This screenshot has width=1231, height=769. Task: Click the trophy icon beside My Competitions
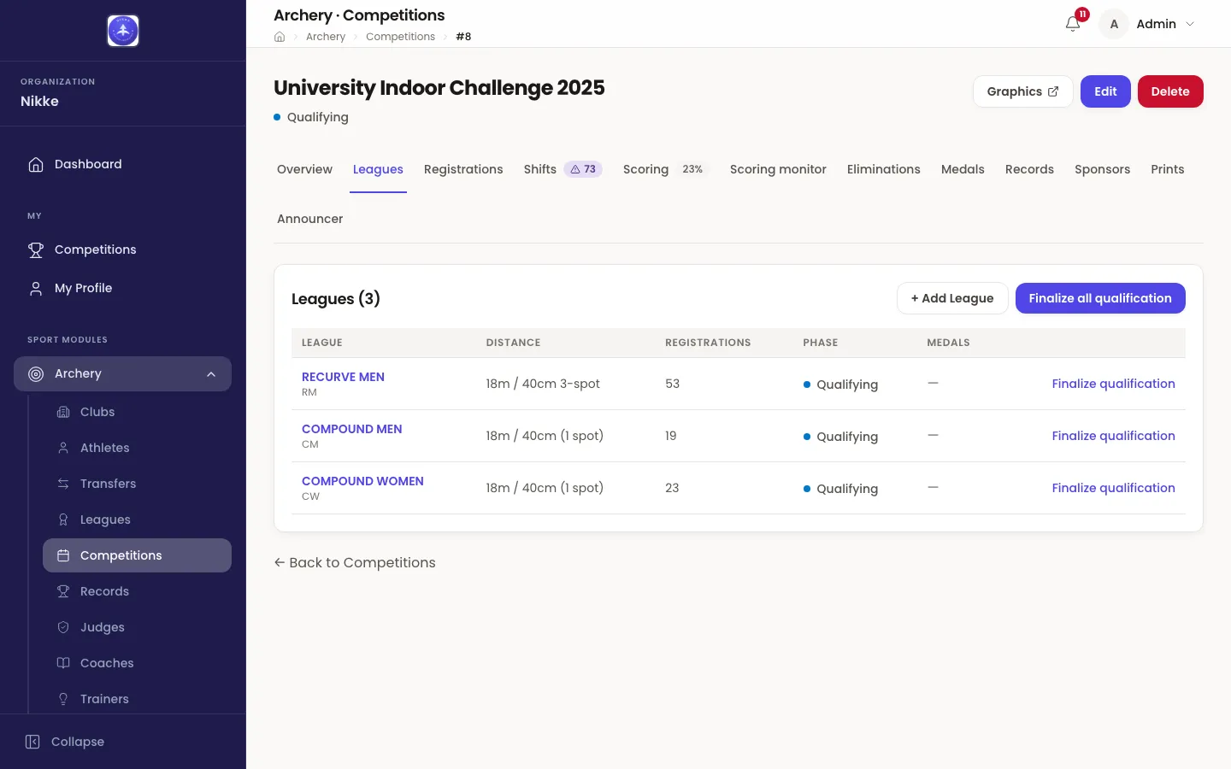36,249
